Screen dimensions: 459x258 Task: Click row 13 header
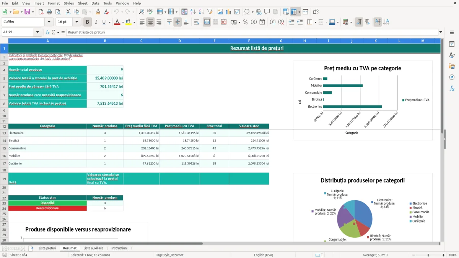pyautogui.click(x=4, y=133)
